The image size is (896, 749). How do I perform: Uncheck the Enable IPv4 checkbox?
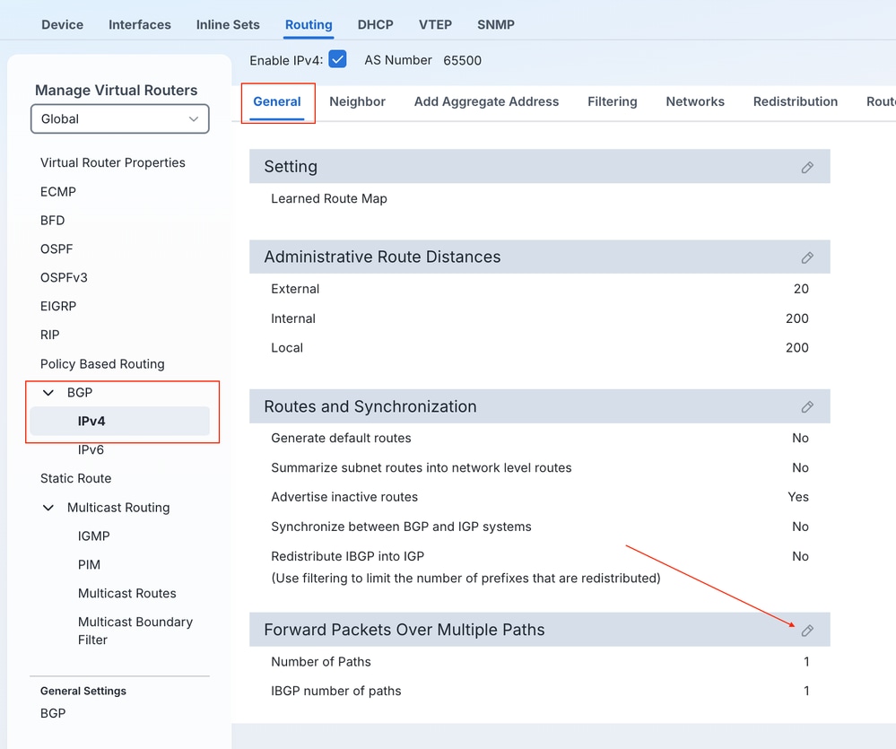(x=337, y=59)
